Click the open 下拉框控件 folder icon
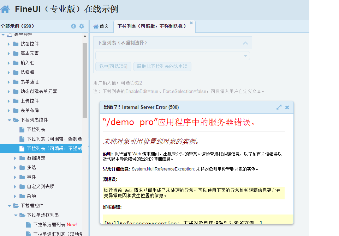The image size is (339, 236). pyautogui.click(x=16, y=206)
